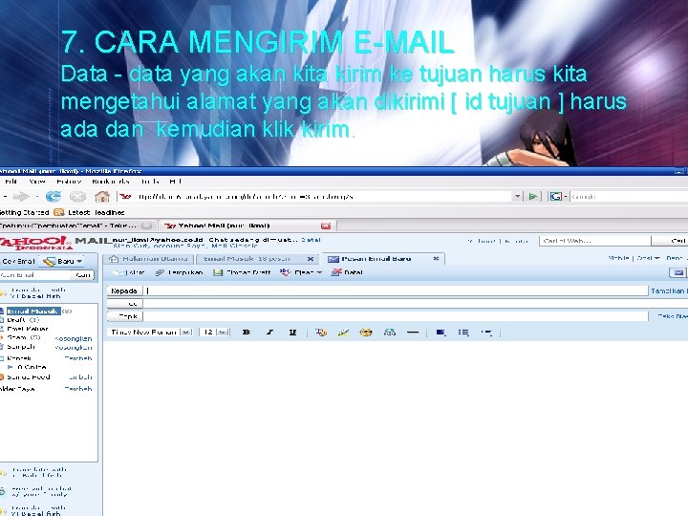Insert an emoticon with the smiley icon

pyautogui.click(x=366, y=333)
